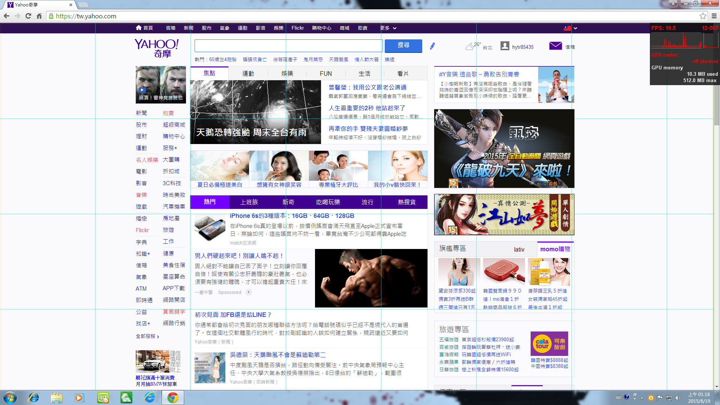The width and height of the screenshot is (720, 405).
Task: Click 超級商城 in left sidebar
Action: click(174, 124)
